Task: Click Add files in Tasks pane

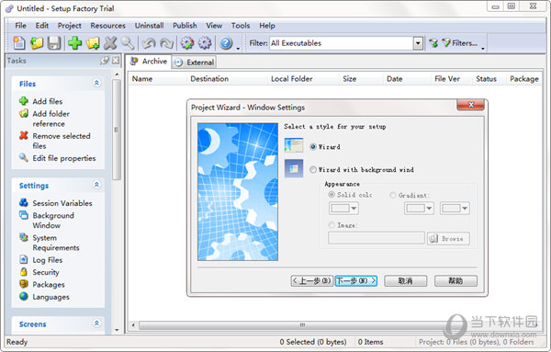Action: [47, 101]
